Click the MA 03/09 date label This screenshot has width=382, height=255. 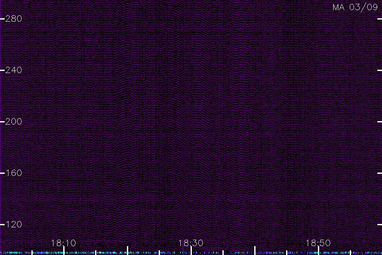click(x=355, y=7)
